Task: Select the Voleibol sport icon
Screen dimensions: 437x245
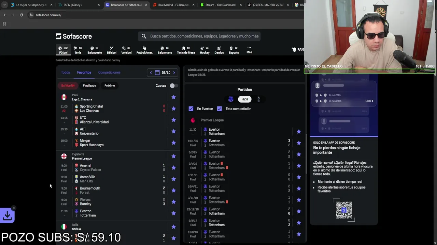Action: [x=126, y=50]
